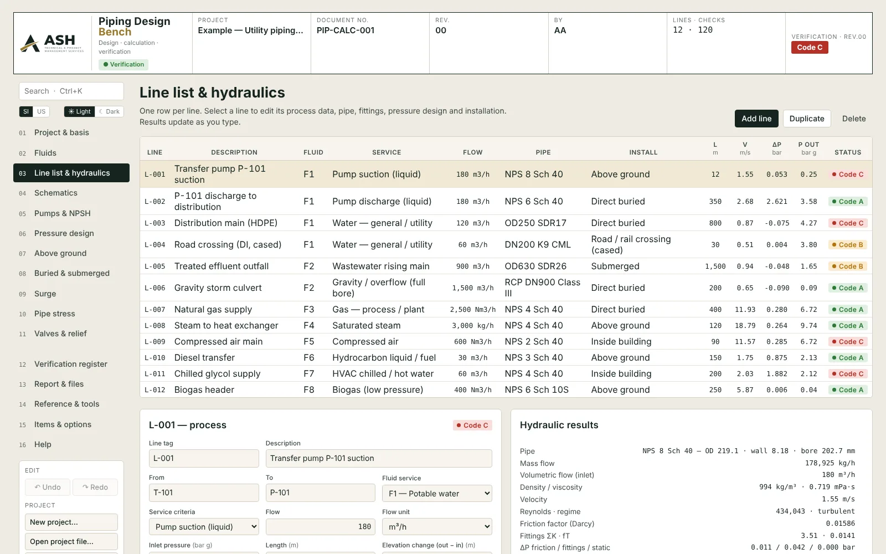
Task: Expand the Service criteria dropdown
Action: (x=204, y=527)
